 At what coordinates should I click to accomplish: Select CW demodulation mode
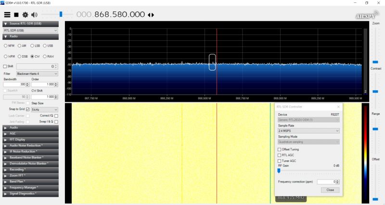coord(35,56)
